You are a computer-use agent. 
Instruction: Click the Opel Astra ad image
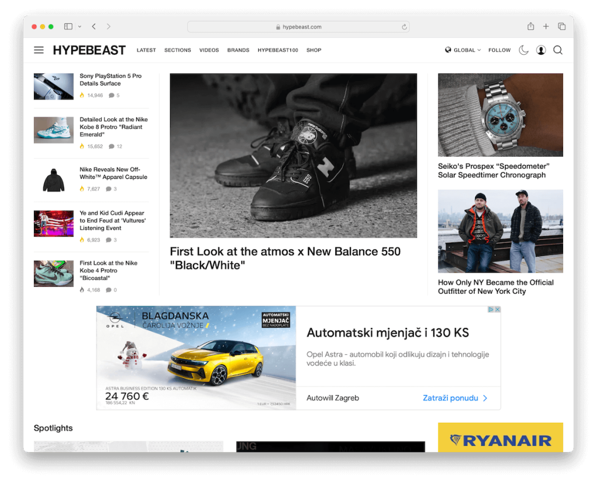[196, 358]
